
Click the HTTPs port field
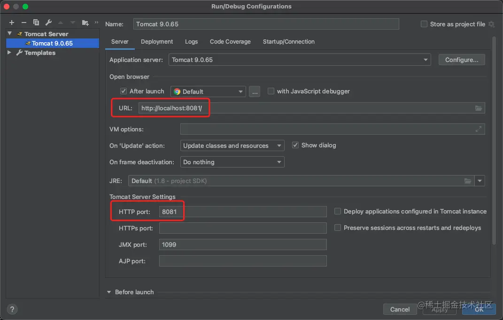[x=243, y=228]
